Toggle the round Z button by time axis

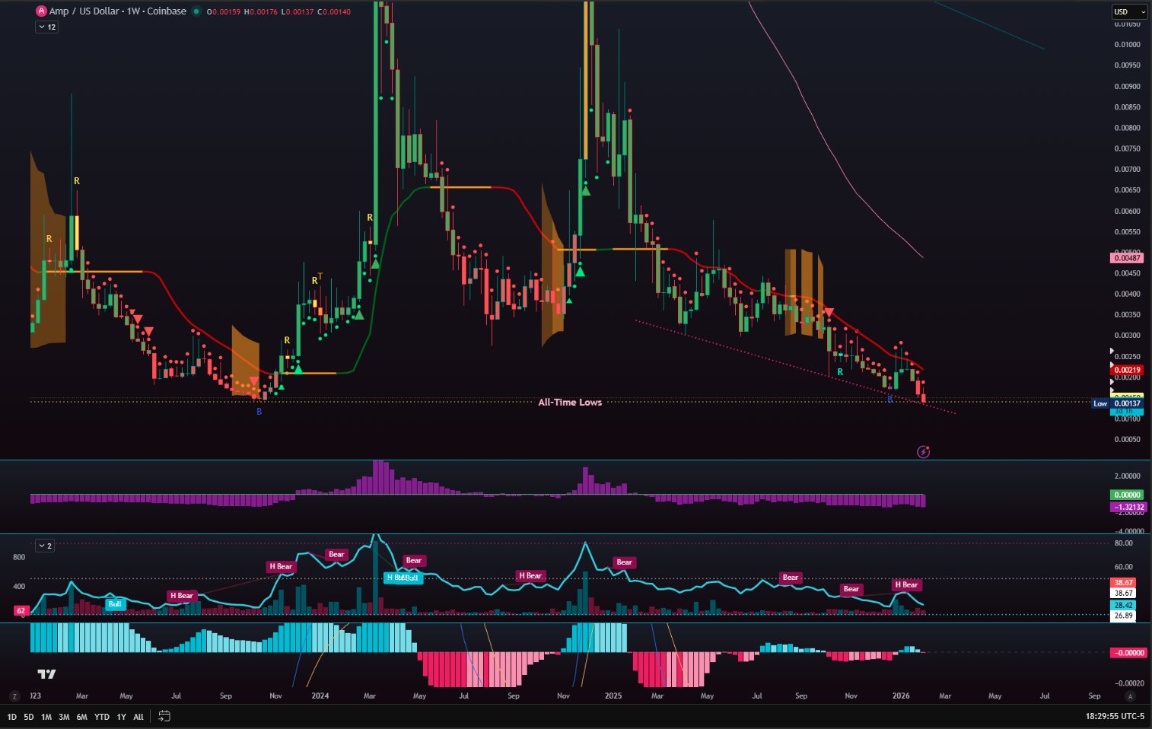14,696
